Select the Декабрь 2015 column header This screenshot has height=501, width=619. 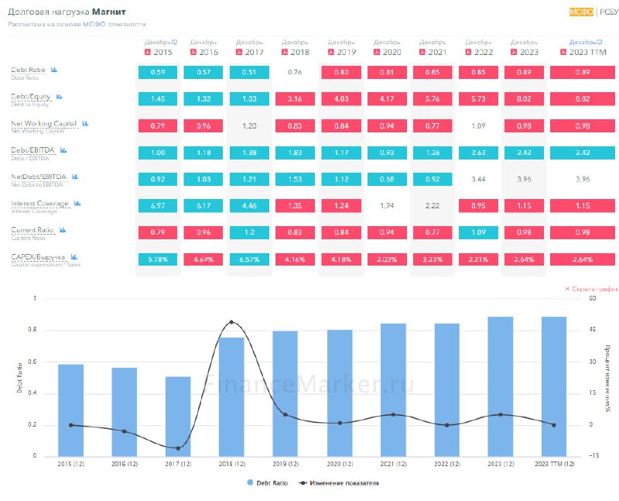click(159, 47)
